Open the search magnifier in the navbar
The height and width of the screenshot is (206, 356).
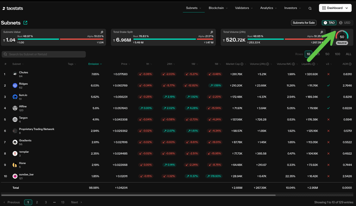pos(310,8)
